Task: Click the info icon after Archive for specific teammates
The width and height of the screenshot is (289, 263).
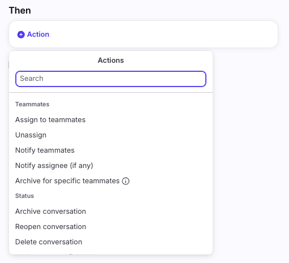Action: tap(126, 181)
